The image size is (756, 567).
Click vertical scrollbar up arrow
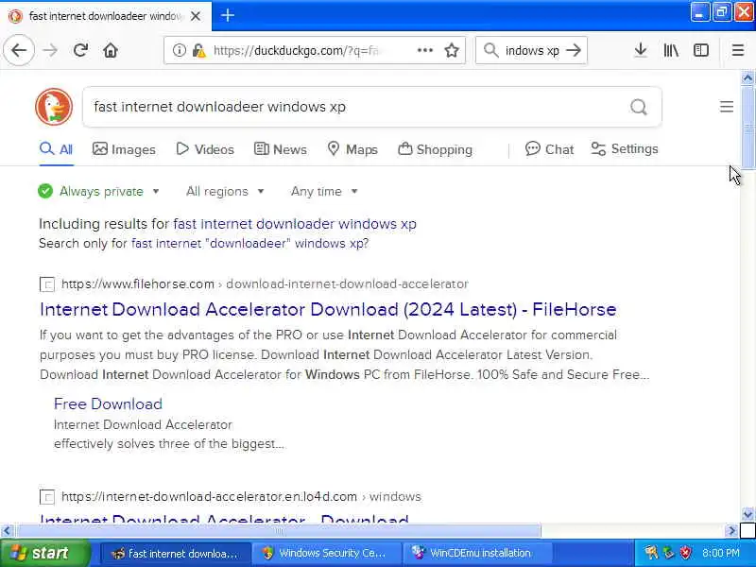coord(747,78)
